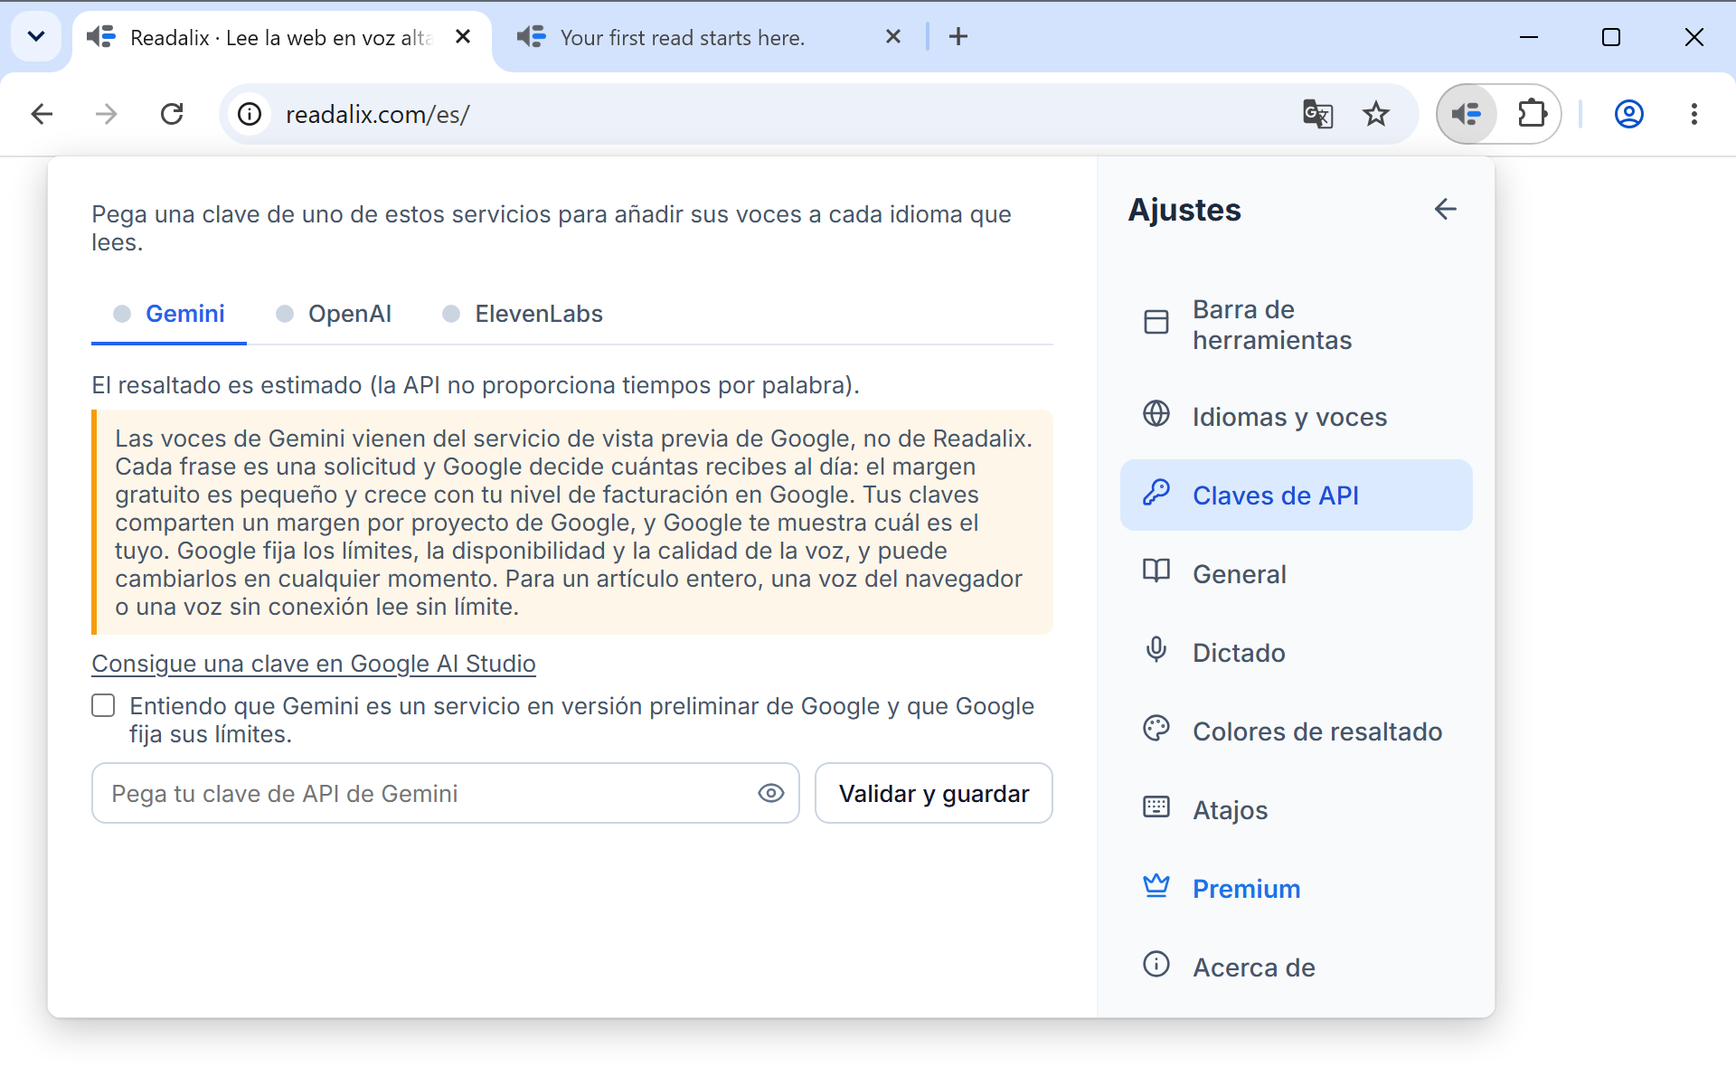Open Atajos keyboard shortcuts section
Screen dimensions: 1736x1085
point(1296,809)
